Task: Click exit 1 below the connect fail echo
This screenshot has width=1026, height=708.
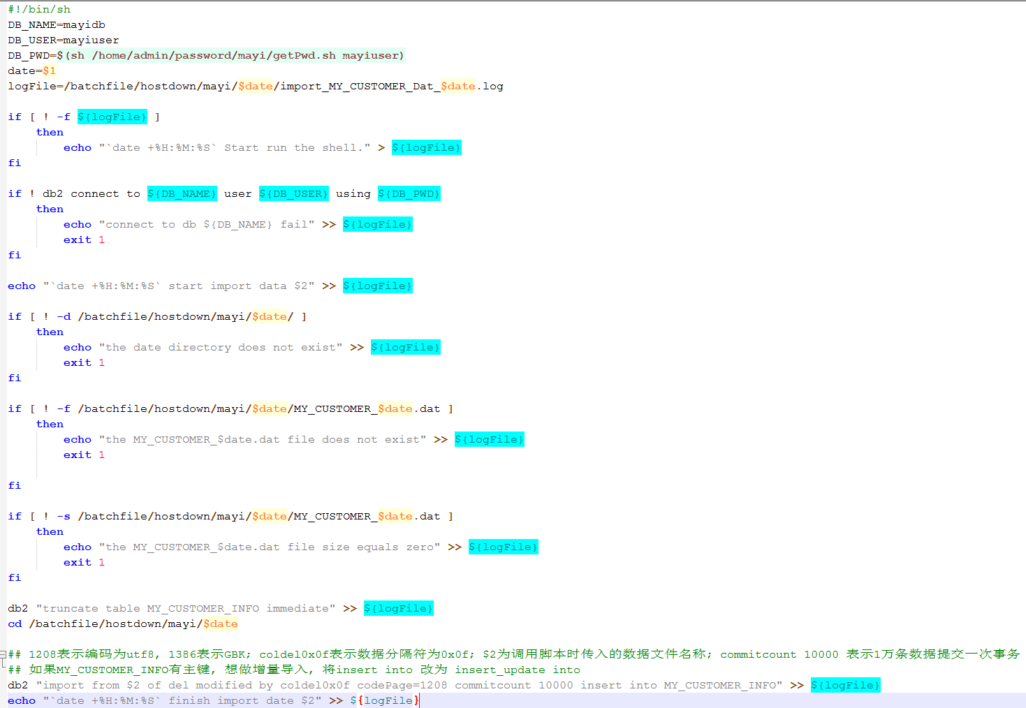Action: coord(85,239)
